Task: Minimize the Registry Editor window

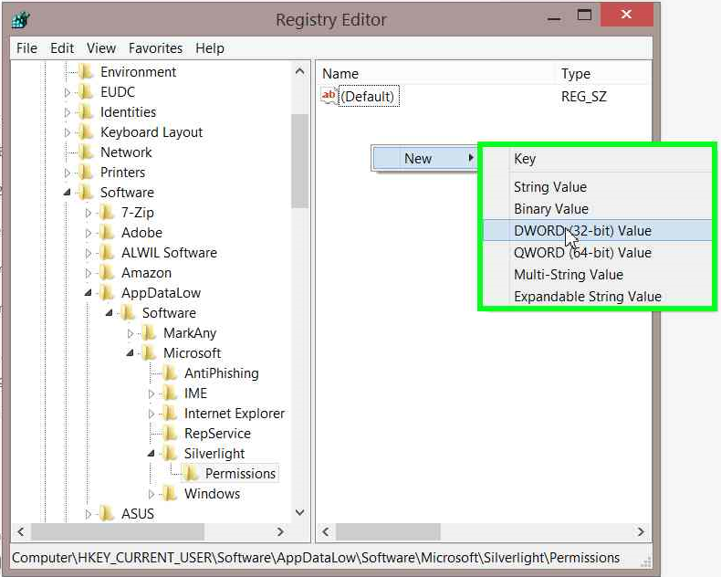Action: coord(554,16)
